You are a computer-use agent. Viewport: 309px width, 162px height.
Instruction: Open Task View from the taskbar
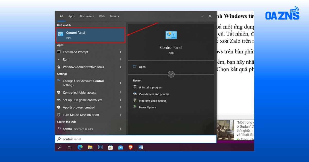(70, 147)
